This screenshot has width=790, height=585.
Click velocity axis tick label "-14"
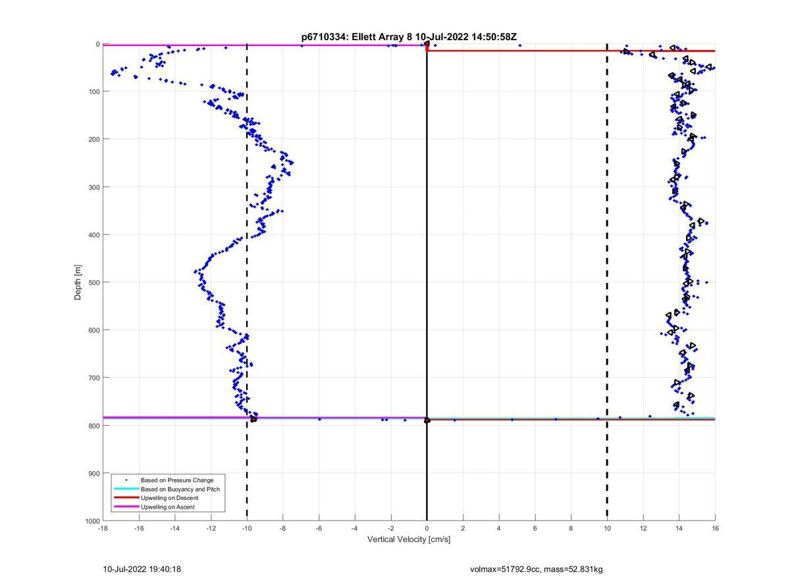click(175, 528)
